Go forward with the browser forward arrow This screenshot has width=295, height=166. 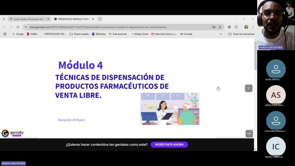coord(11,27)
